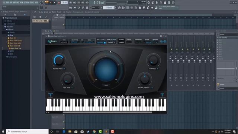The image size is (238, 134).
Task: Open the Input Type dropdown
Action: 75,42
